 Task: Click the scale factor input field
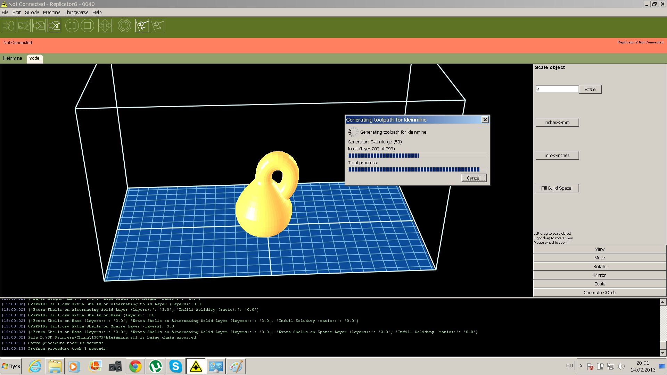[557, 90]
